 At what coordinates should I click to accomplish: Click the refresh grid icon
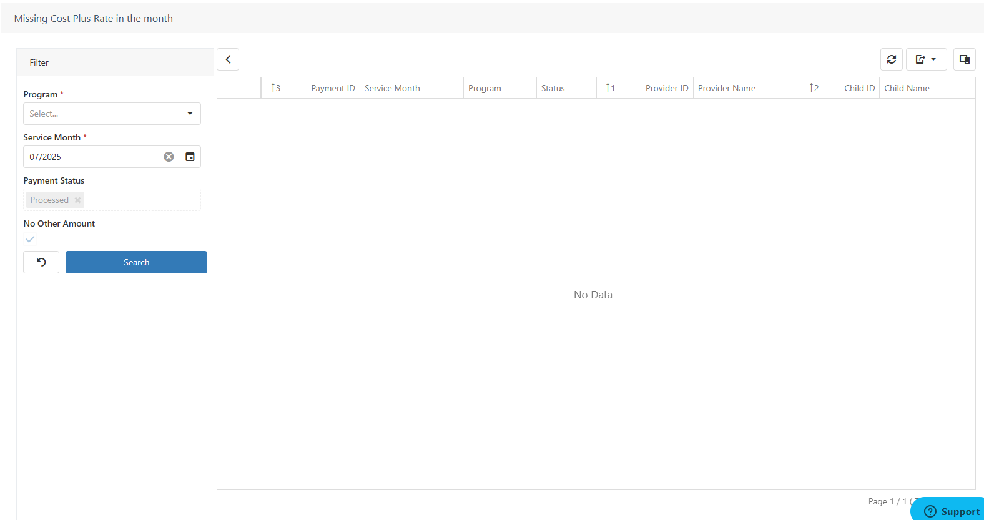coord(891,59)
